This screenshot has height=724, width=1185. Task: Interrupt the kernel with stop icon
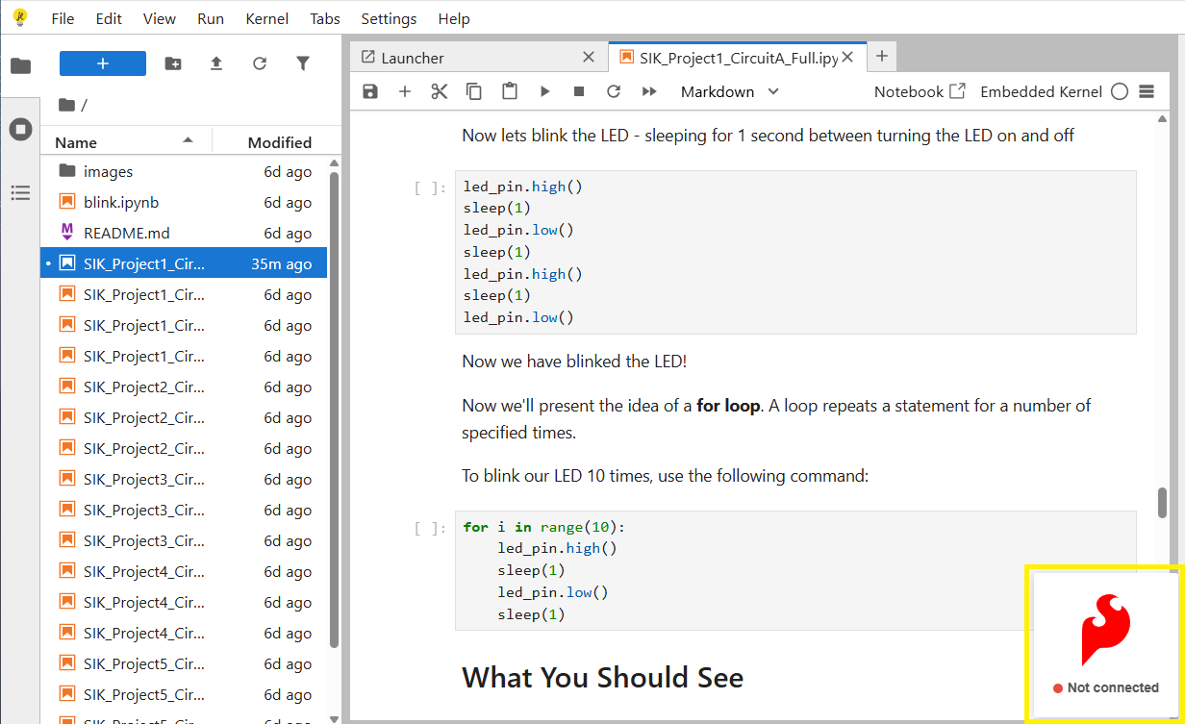(x=579, y=91)
